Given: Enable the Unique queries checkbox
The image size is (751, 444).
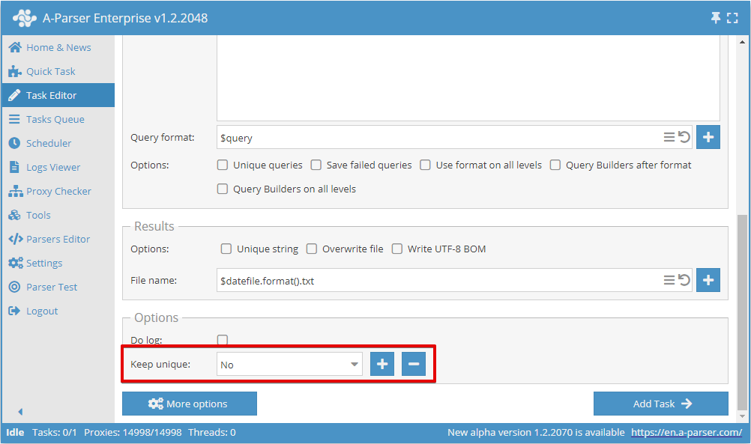Looking at the screenshot, I should tap(222, 165).
